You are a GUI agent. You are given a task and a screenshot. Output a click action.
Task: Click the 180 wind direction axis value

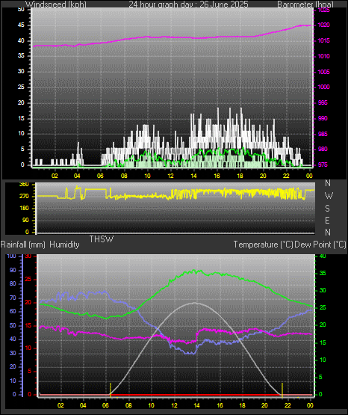(24, 209)
